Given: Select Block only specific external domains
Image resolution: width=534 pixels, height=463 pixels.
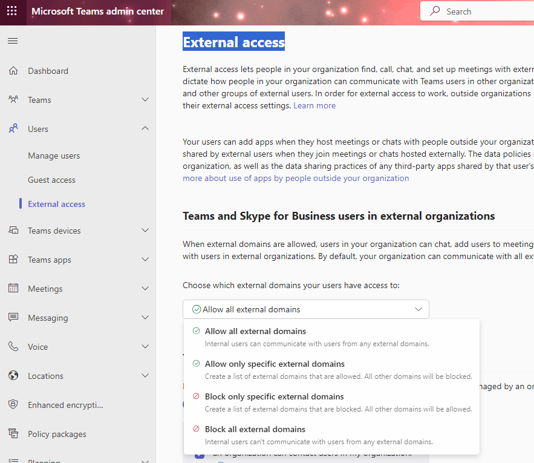Looking at the screenshot, I should 331,402.
